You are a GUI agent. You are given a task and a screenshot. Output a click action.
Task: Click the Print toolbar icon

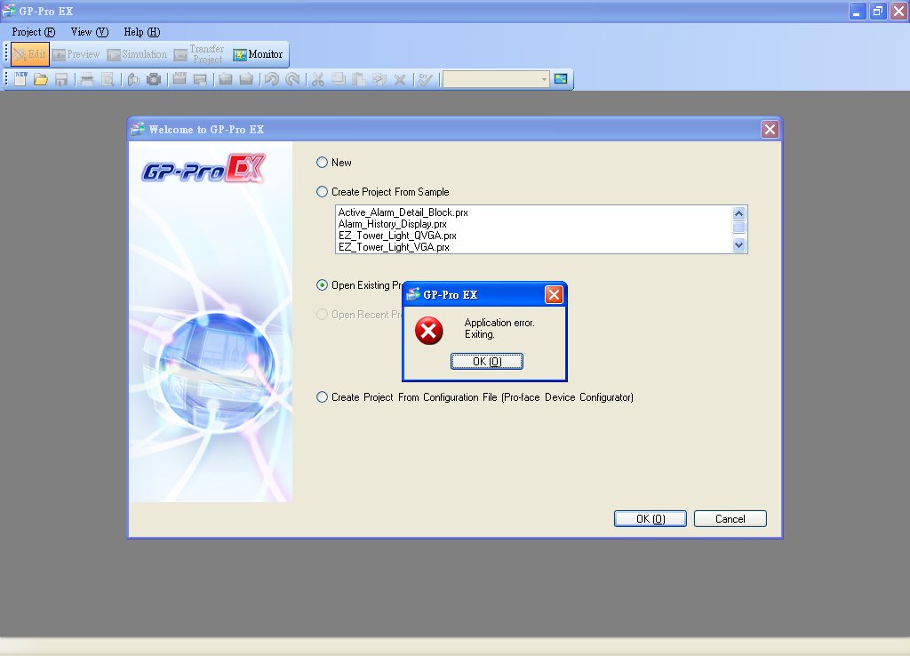tap(87, 79)
